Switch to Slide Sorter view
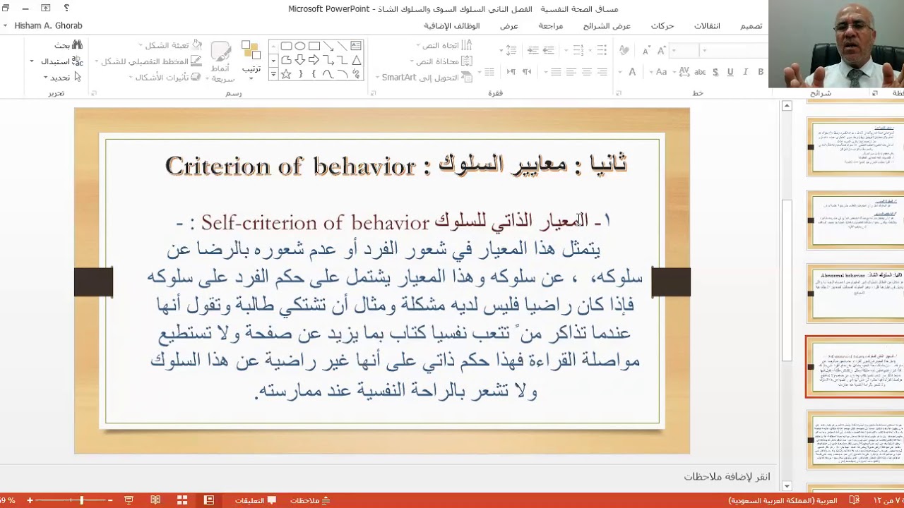 click(x=182, y=500)
